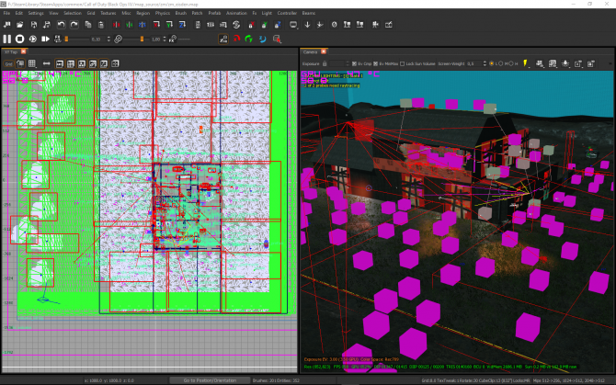Rotate selection around Y axis
Image resolution: width=616 pixels, height=385 pixels.
pyautogui.click(x=169, y=25)
